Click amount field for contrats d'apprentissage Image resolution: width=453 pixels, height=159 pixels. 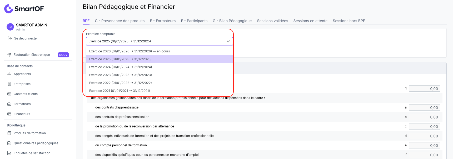425,108
